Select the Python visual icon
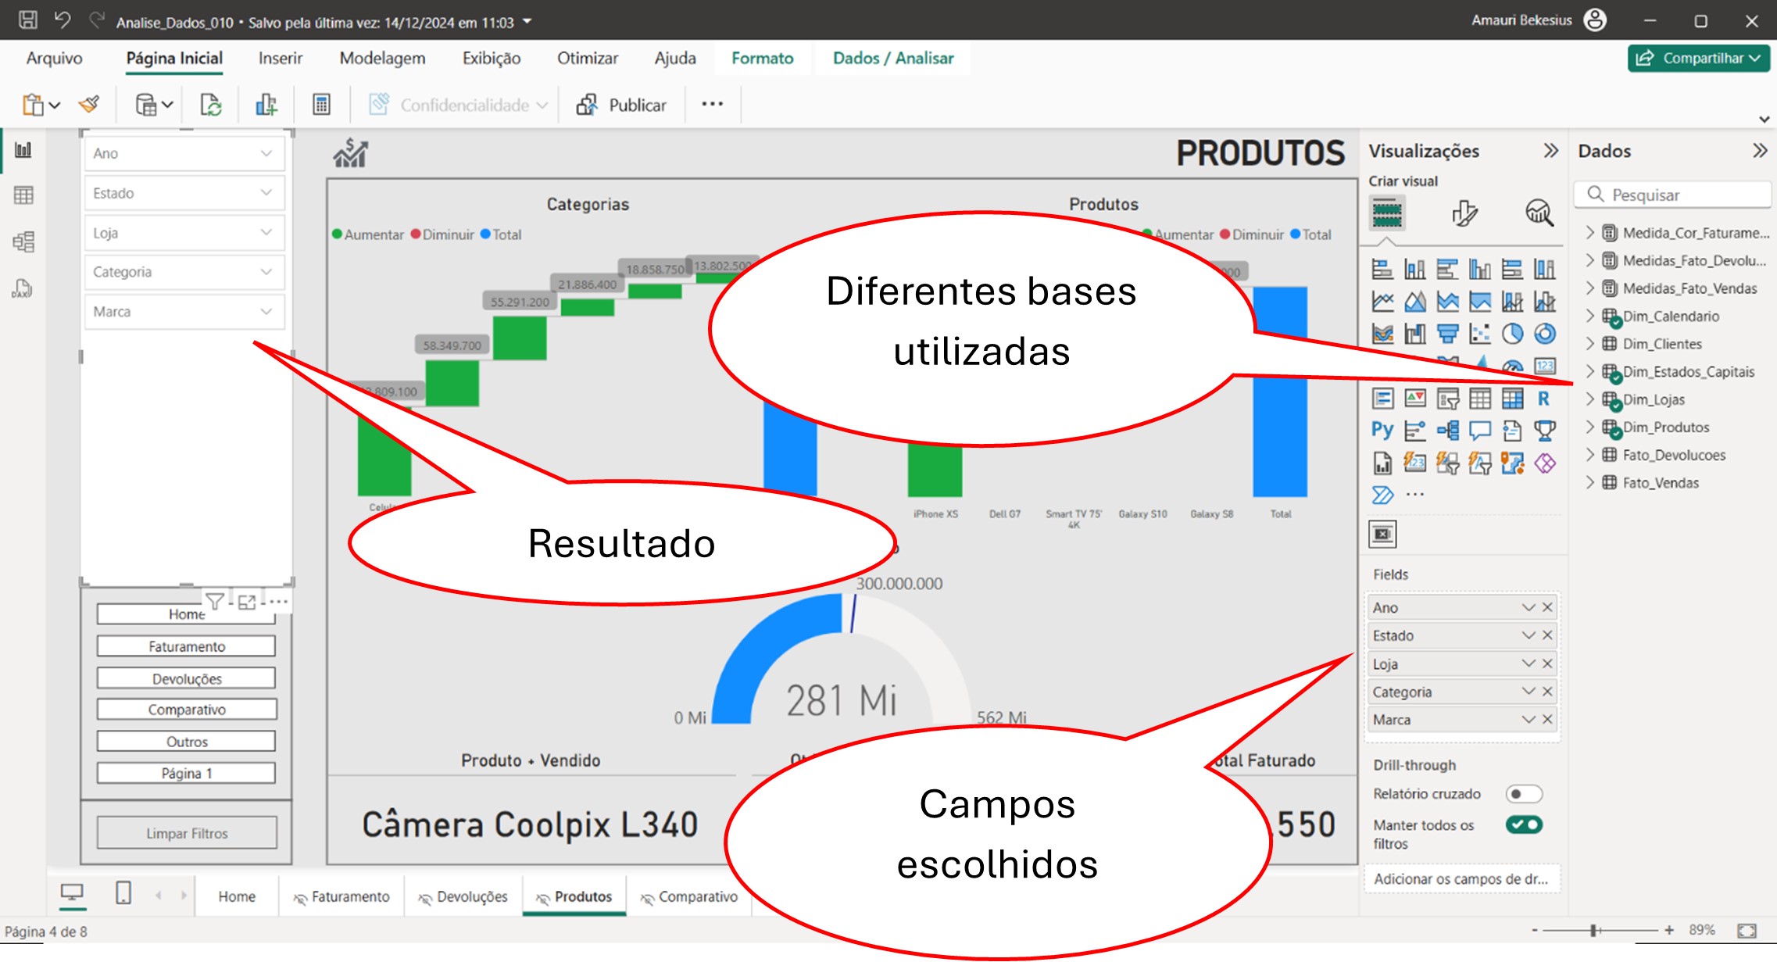Viewport: 1777px width, 962px height. pyautogui.click(x=1382, y=431)
